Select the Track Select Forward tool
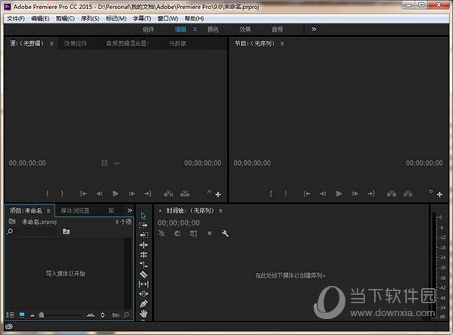This screenshot has height=335, width=453. [143, 225]
